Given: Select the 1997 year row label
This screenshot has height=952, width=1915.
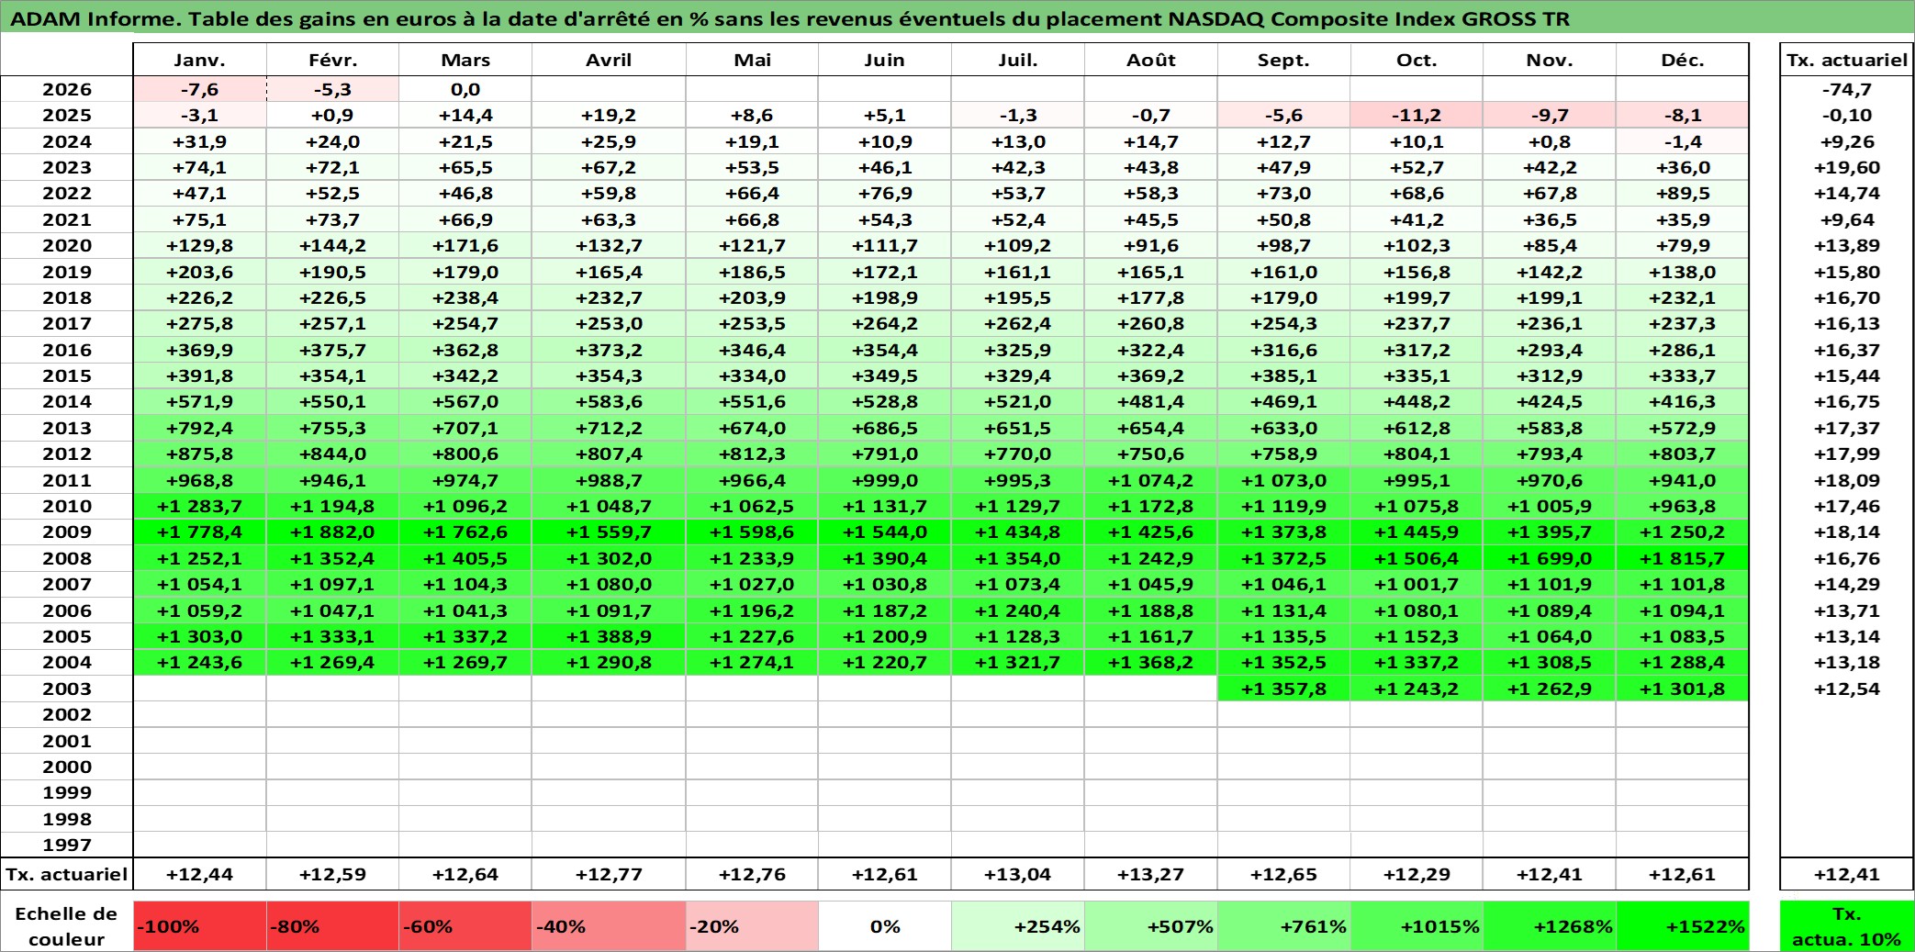Looking at the screenshot, I should 67,845.
